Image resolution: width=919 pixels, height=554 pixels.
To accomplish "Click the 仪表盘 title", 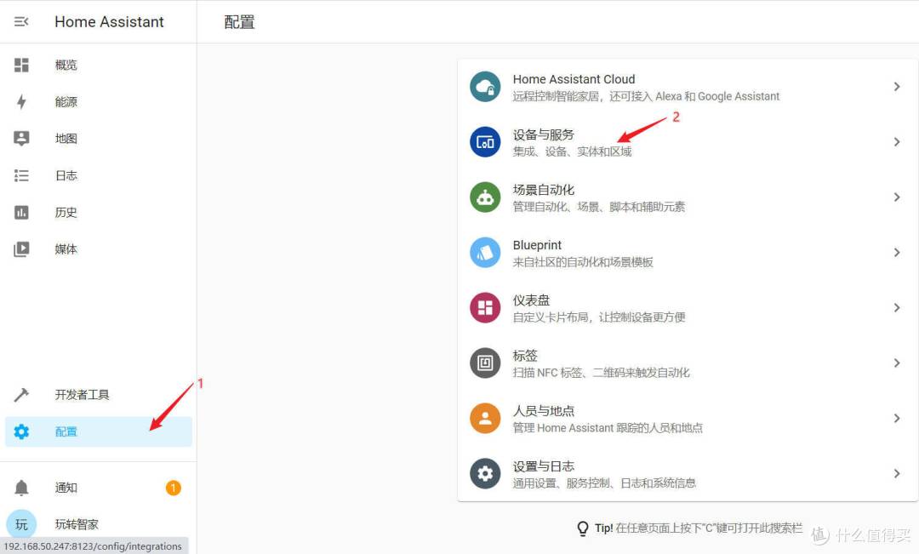I will [531, 300].
